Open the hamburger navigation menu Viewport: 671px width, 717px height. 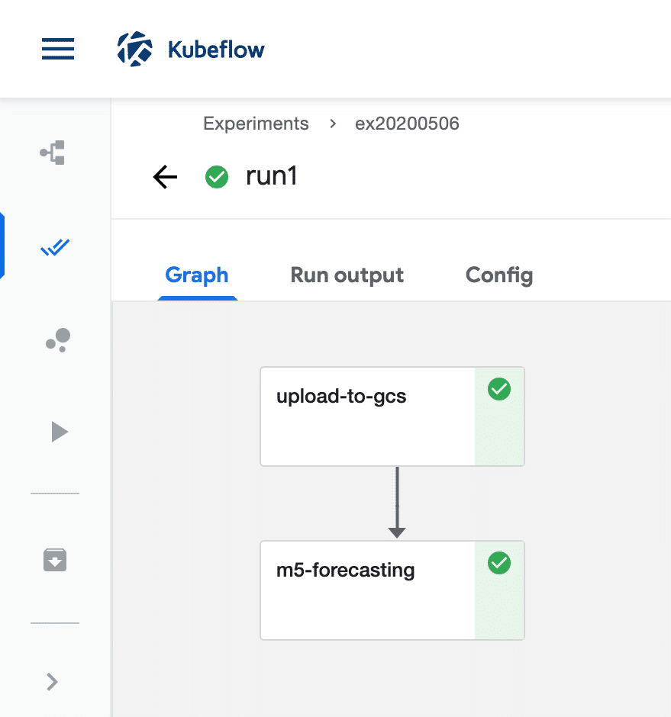click(x=58, y=50)
